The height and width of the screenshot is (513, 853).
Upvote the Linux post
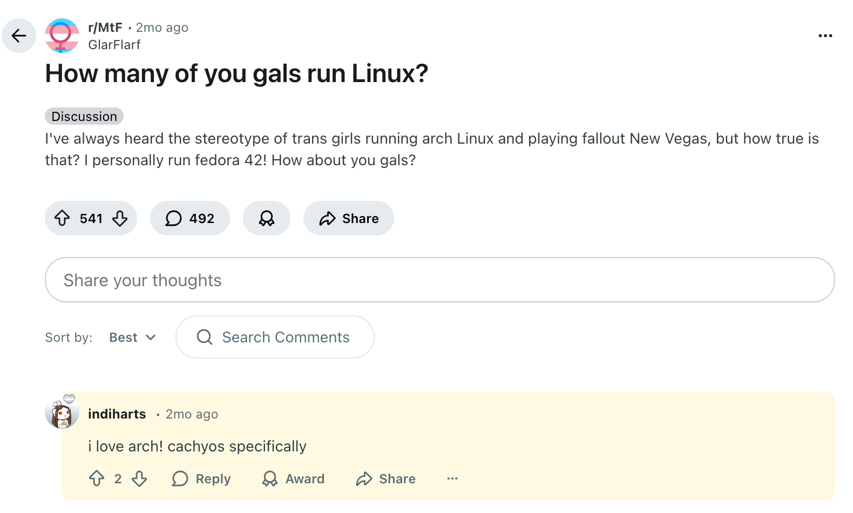tap(62, 218)
